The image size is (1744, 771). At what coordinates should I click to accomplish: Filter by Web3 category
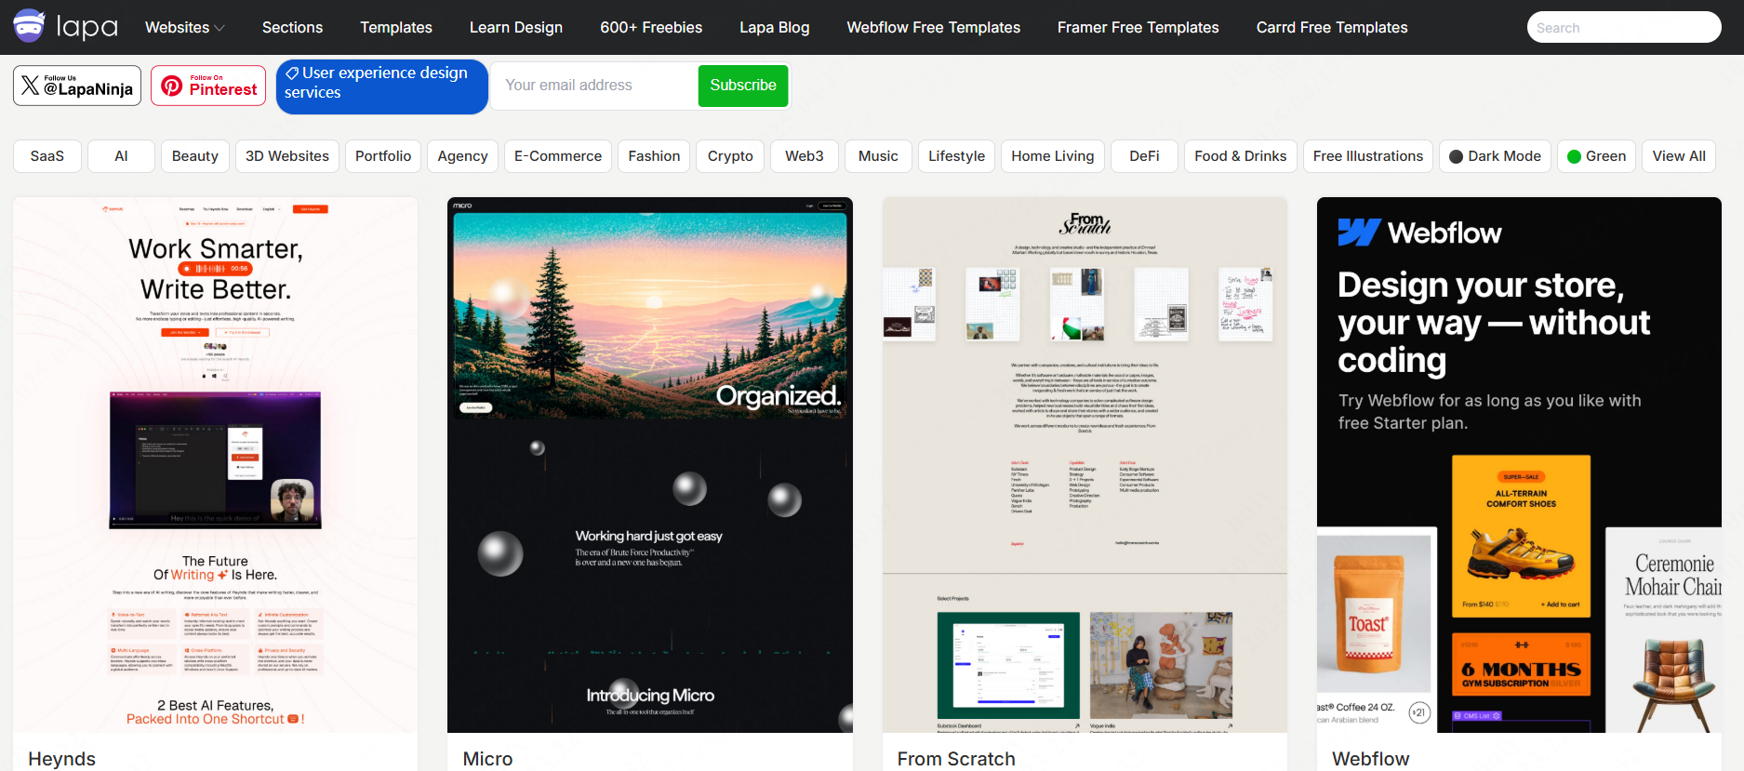(x=805, y=156)
